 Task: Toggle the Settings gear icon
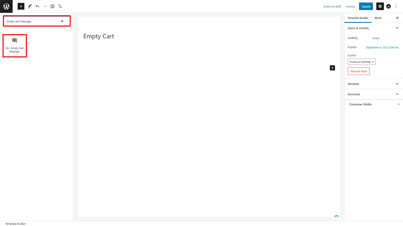coord(380,7)
